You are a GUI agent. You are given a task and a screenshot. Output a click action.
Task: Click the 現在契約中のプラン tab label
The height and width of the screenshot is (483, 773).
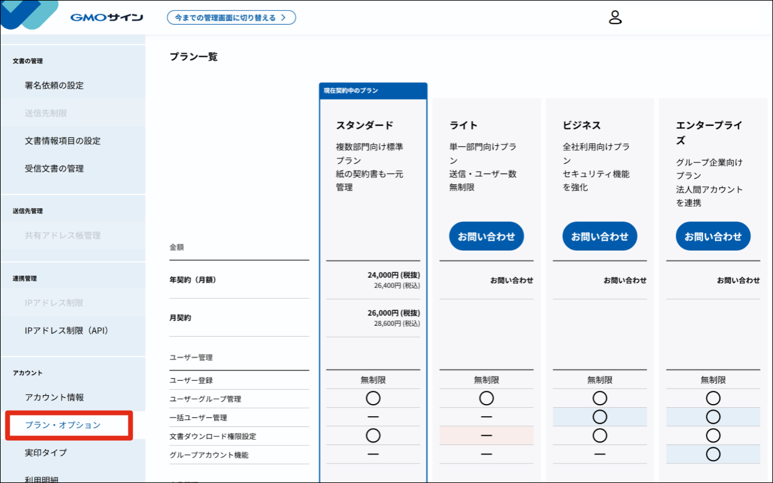(x=351, y=91)
